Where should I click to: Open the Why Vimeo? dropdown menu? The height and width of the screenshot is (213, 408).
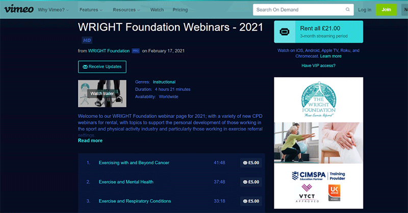pos(54,10)
